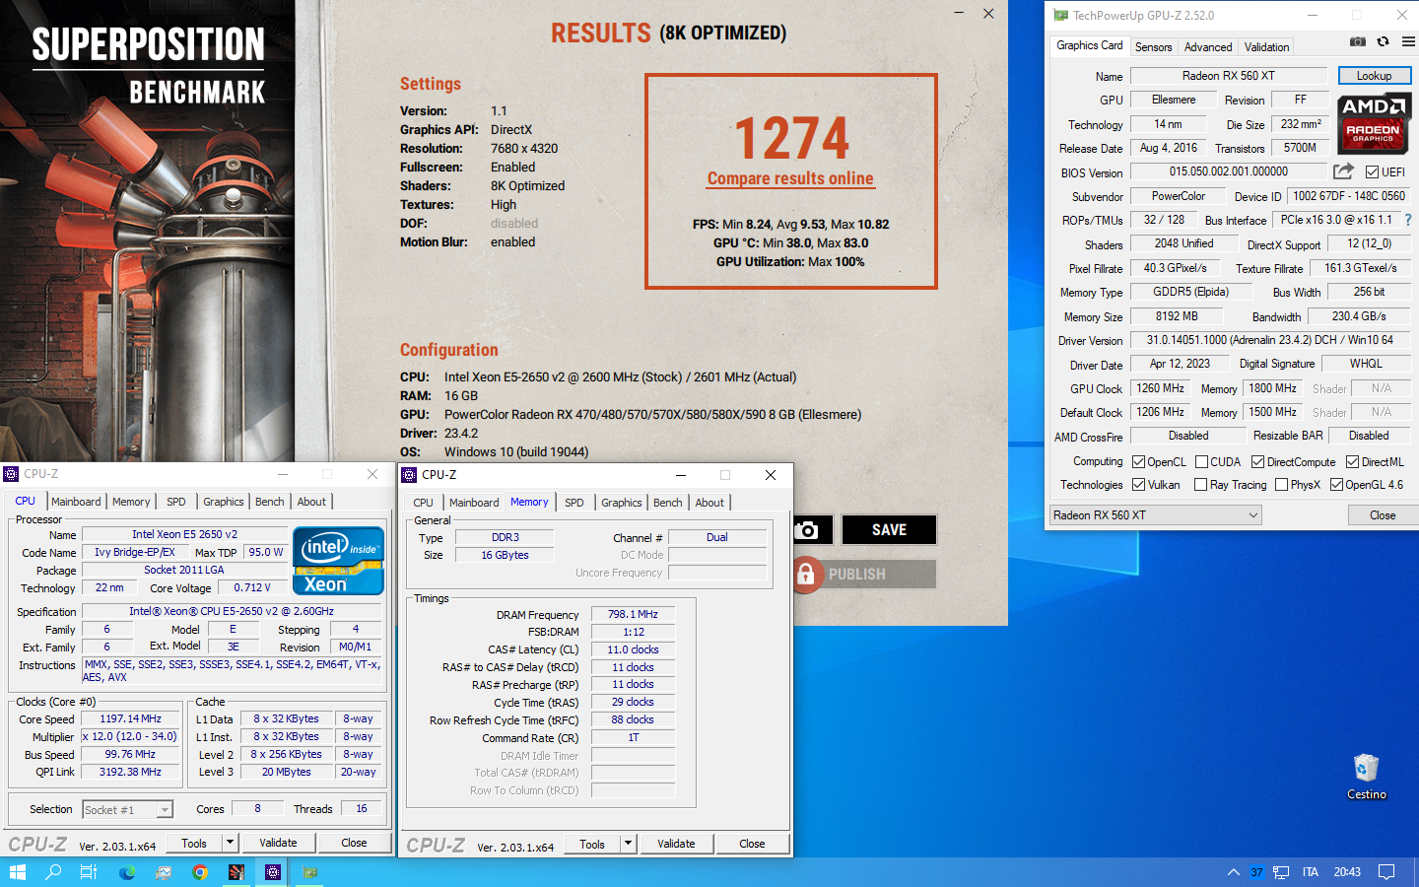Image resolution: width=1419 pixels, height=887 pixels.
Task: Click the Lookup button in GPU-Z
Action: (1374, 76)
